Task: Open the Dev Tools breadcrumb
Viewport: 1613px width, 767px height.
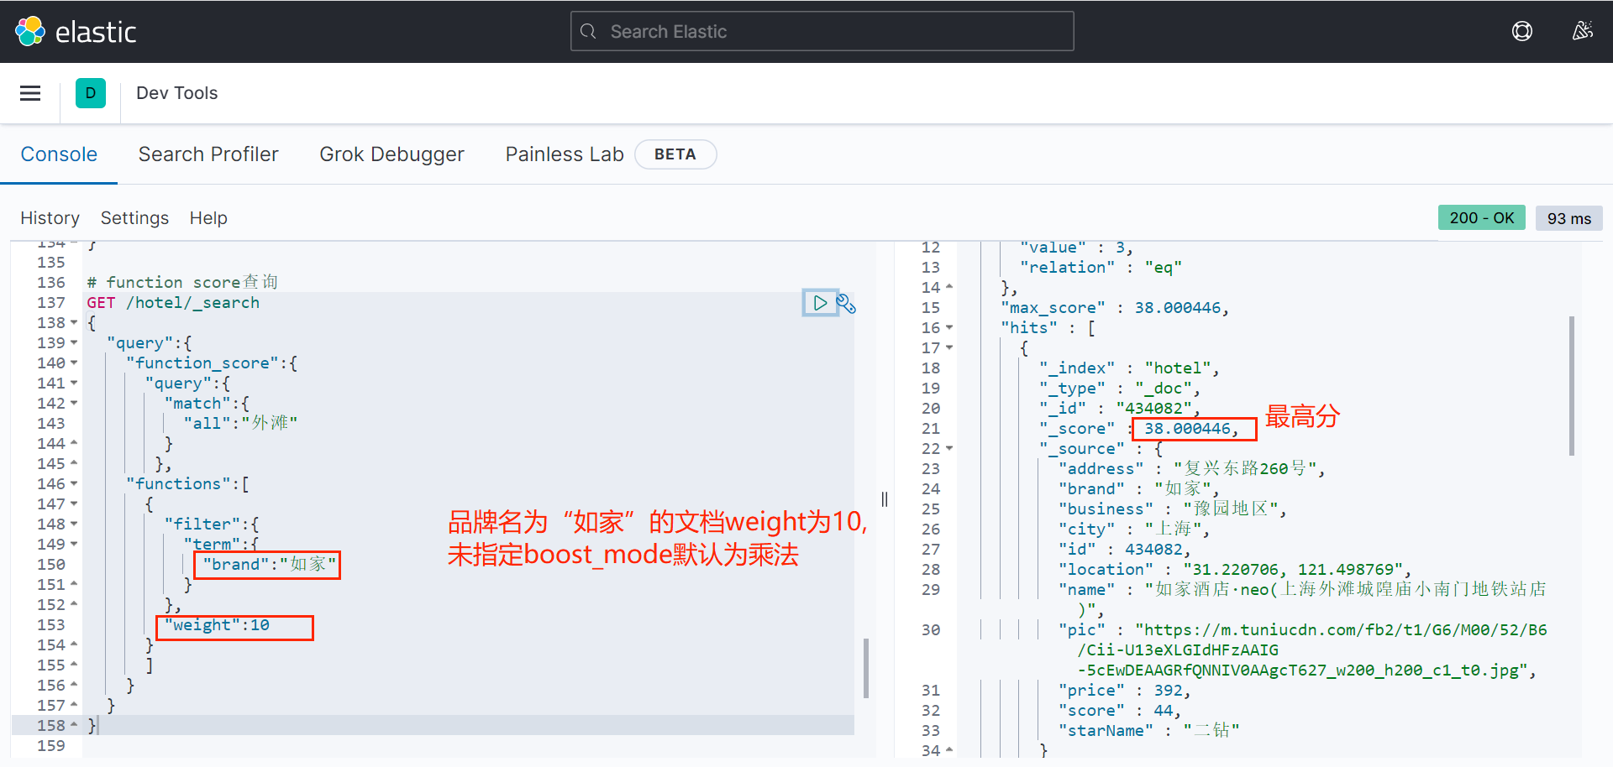Action: [176, 93]
